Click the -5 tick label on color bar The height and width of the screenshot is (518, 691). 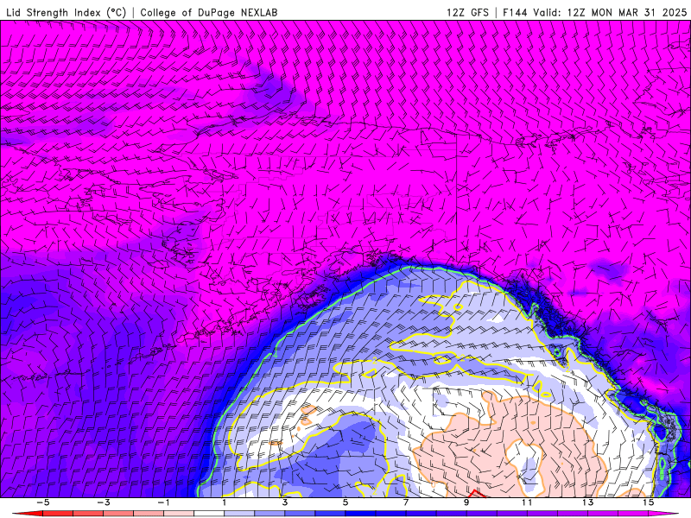pyautogui.click(x=42, y=502)
